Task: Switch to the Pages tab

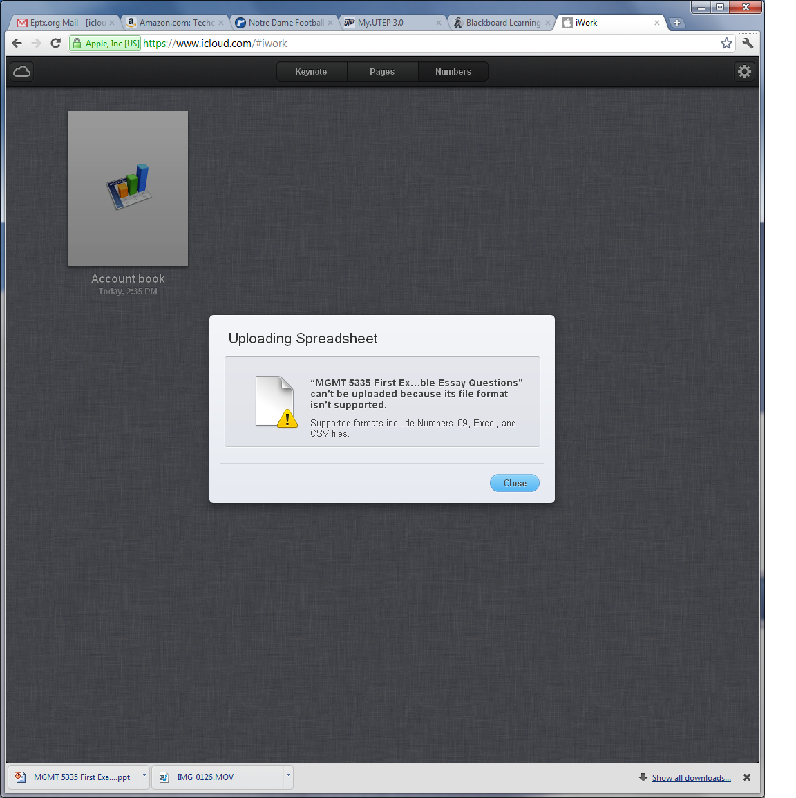Action: pos(382,71)
